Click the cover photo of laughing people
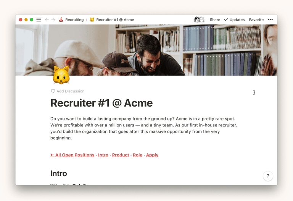This screenshot has height=201, width=293. point(146,50)
